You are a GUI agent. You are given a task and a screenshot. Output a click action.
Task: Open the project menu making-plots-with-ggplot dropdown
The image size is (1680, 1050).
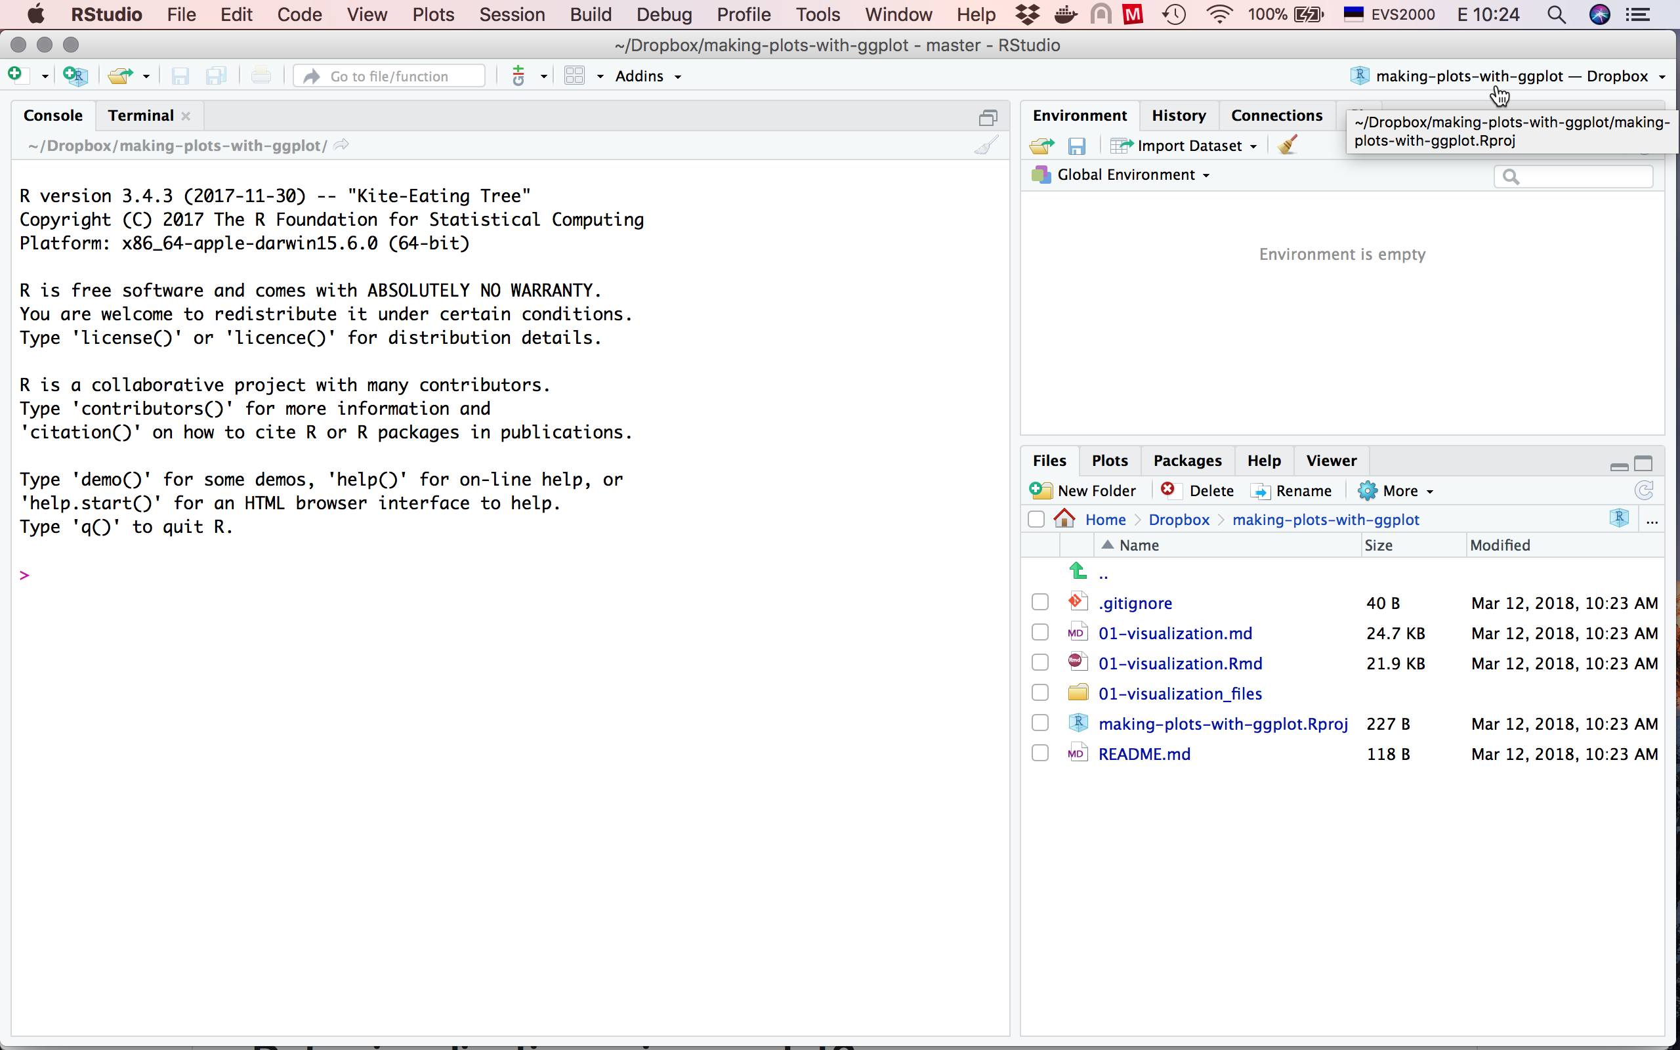[1508, 76]
